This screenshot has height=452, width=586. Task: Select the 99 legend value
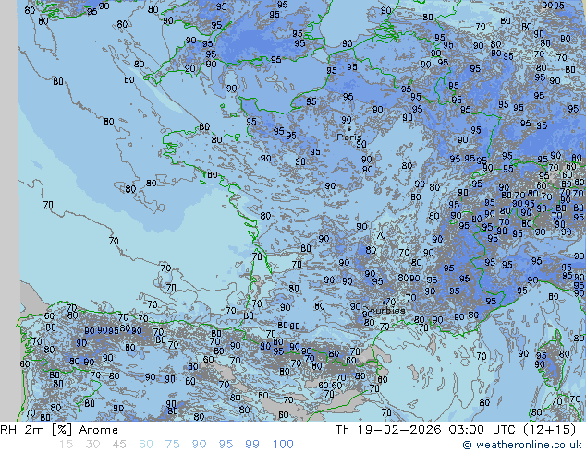252,445
